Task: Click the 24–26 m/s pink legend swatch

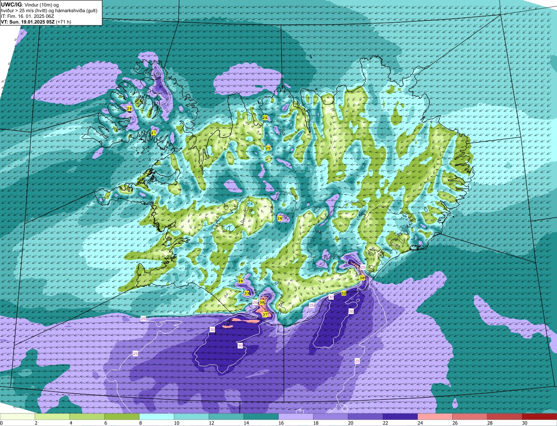Action: coord(435,416)
